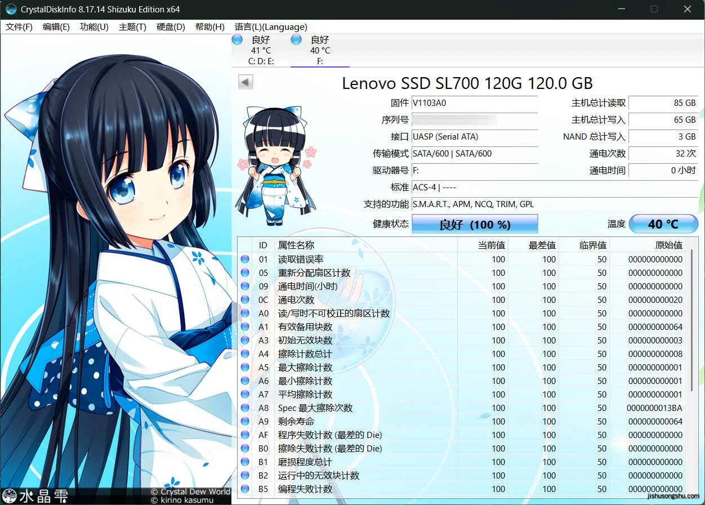Click the 主机总计写入 value 65 GB
The image size is (705, 505).
pyautogui.click(x=663, y=120)
